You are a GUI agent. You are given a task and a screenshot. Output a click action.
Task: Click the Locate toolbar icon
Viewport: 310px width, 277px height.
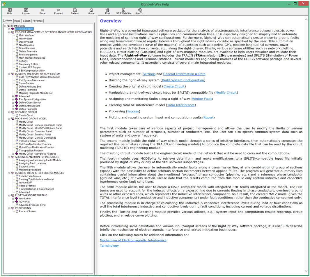coord(26,11)
